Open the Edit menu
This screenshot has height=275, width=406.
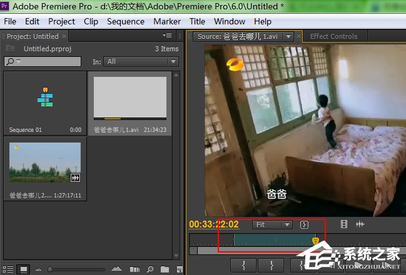tap(32, 21)
